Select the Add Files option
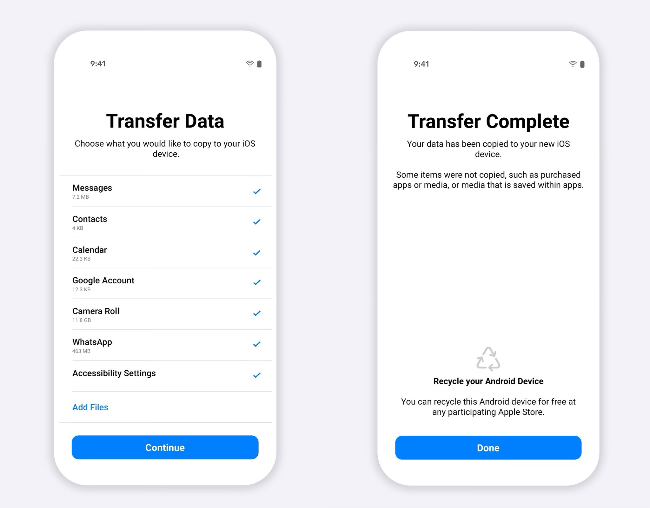This screenshot has height=508, width=650. [x=90, y=406]
